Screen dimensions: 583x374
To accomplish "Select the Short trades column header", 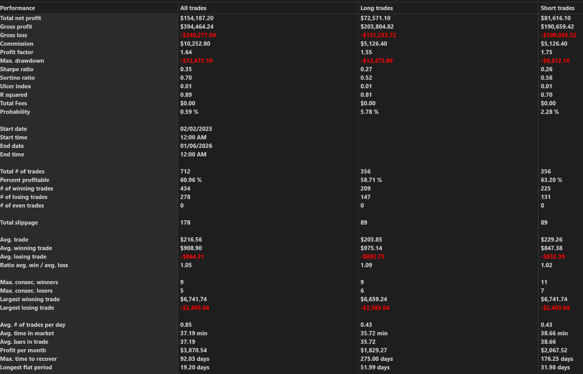I will (558, 8).
